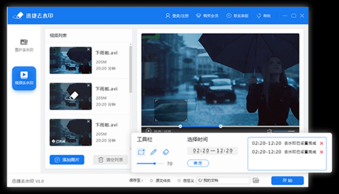Open 登录/注册 to sign in

click(x=178, y=15)
